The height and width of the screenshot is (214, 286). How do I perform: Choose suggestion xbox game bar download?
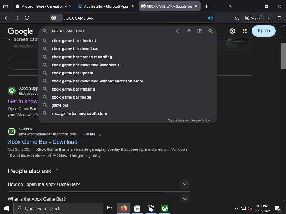click(127, 49)
